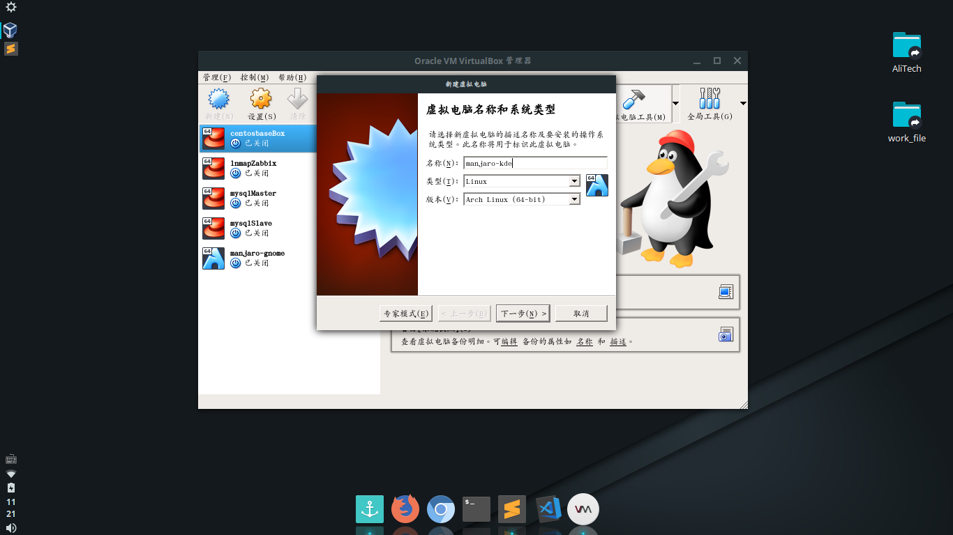Click the snapshots tool camera icon
The image size is (953, 535).
(726, 334)
